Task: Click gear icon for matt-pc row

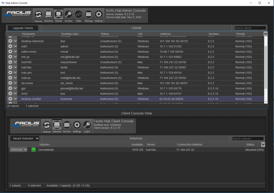Action: point(10,78)
